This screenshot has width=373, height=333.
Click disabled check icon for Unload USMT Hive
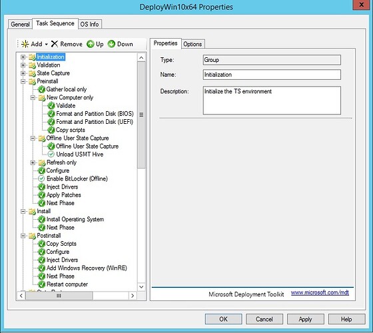pyautogui.click(x=51, y=154)
